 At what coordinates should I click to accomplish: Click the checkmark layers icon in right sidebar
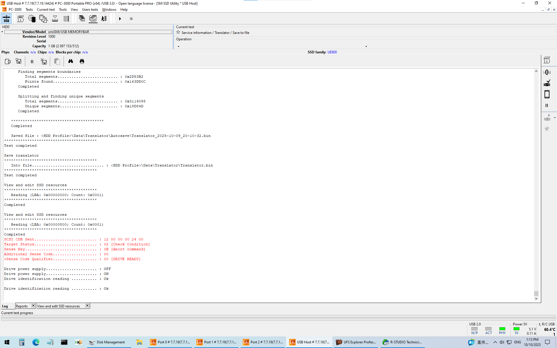(547, 83)
